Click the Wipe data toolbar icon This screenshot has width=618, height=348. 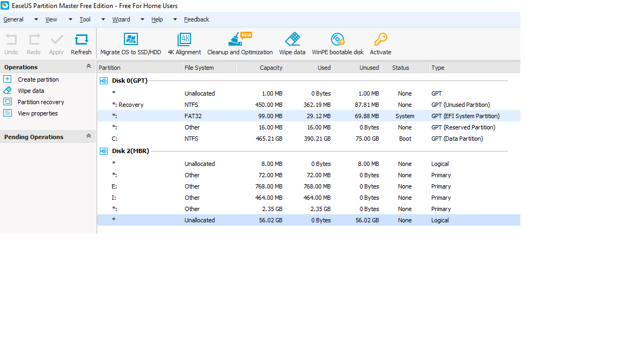pyautogui.click(x=292, y=39)
